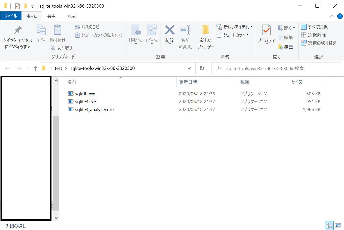This screenshot has height=230, width=344.
Task: Go up one folder level arrow
Action: [x=35, y=68]
